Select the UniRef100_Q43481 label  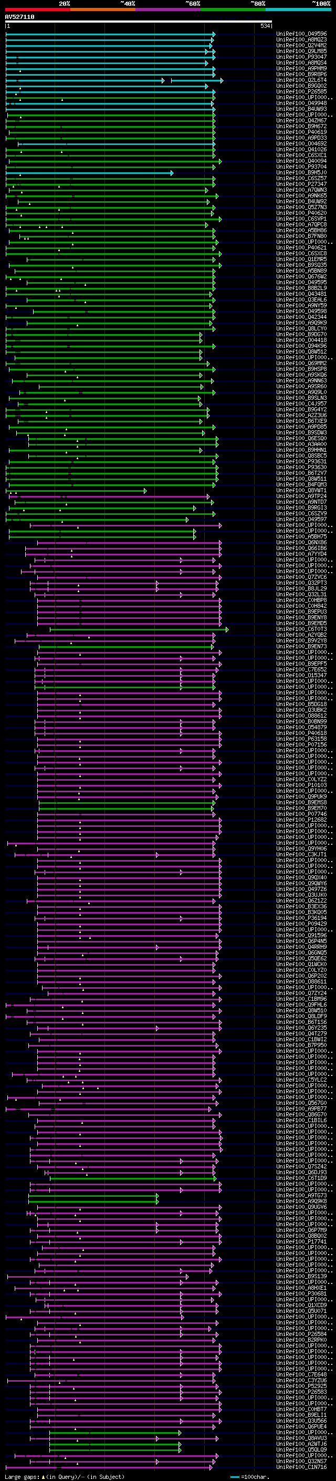[x=301, y=294]
